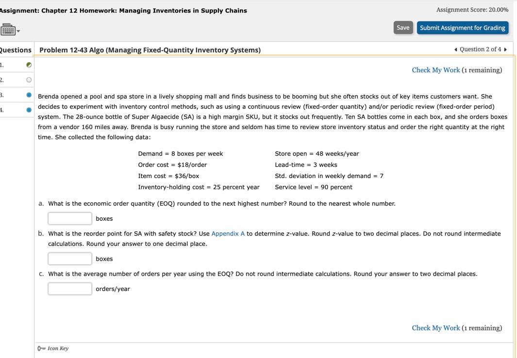517x358 pixels.
Task: Advance to next question using right arrow
Action: [504, 49]
